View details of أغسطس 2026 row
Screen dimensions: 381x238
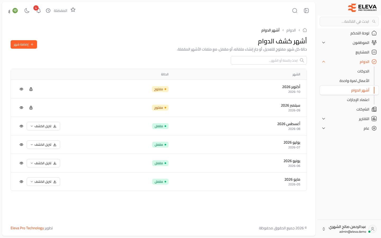[x=21, y=126]
